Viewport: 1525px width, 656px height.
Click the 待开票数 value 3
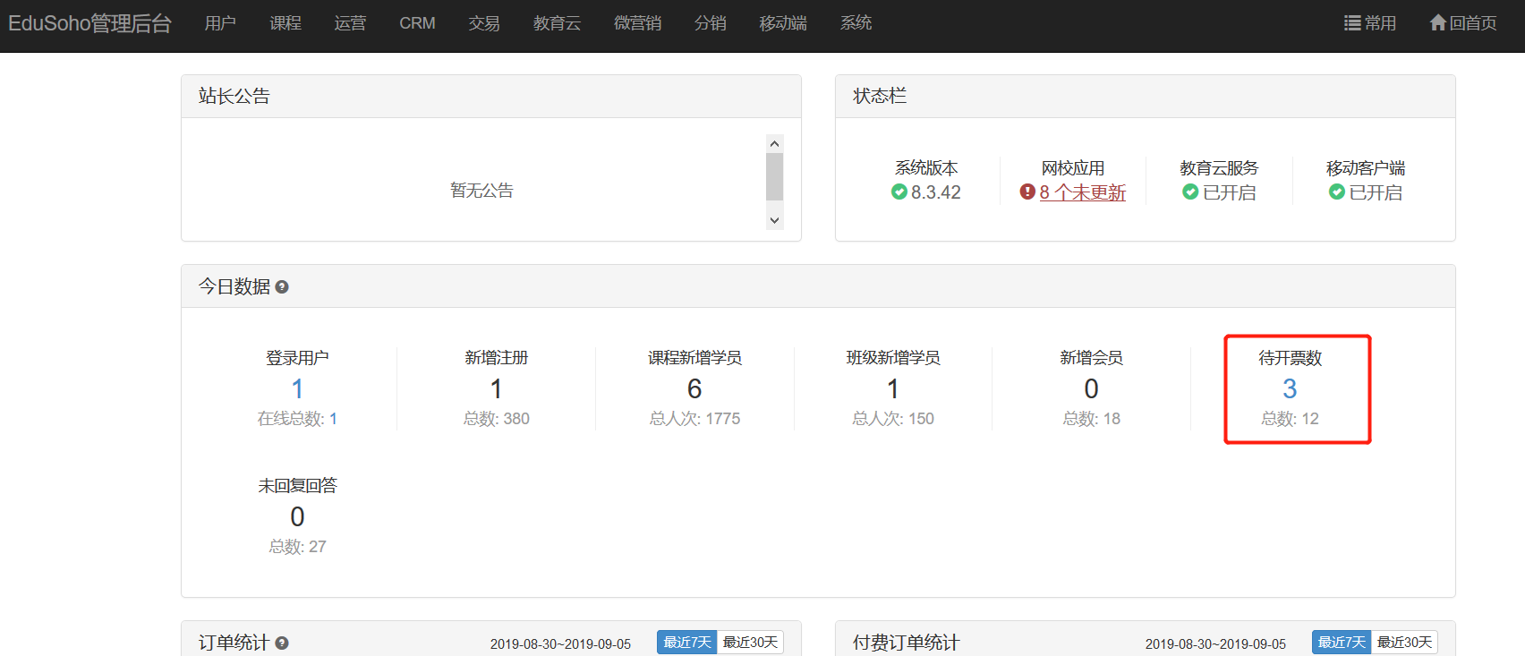[1290, 388]
